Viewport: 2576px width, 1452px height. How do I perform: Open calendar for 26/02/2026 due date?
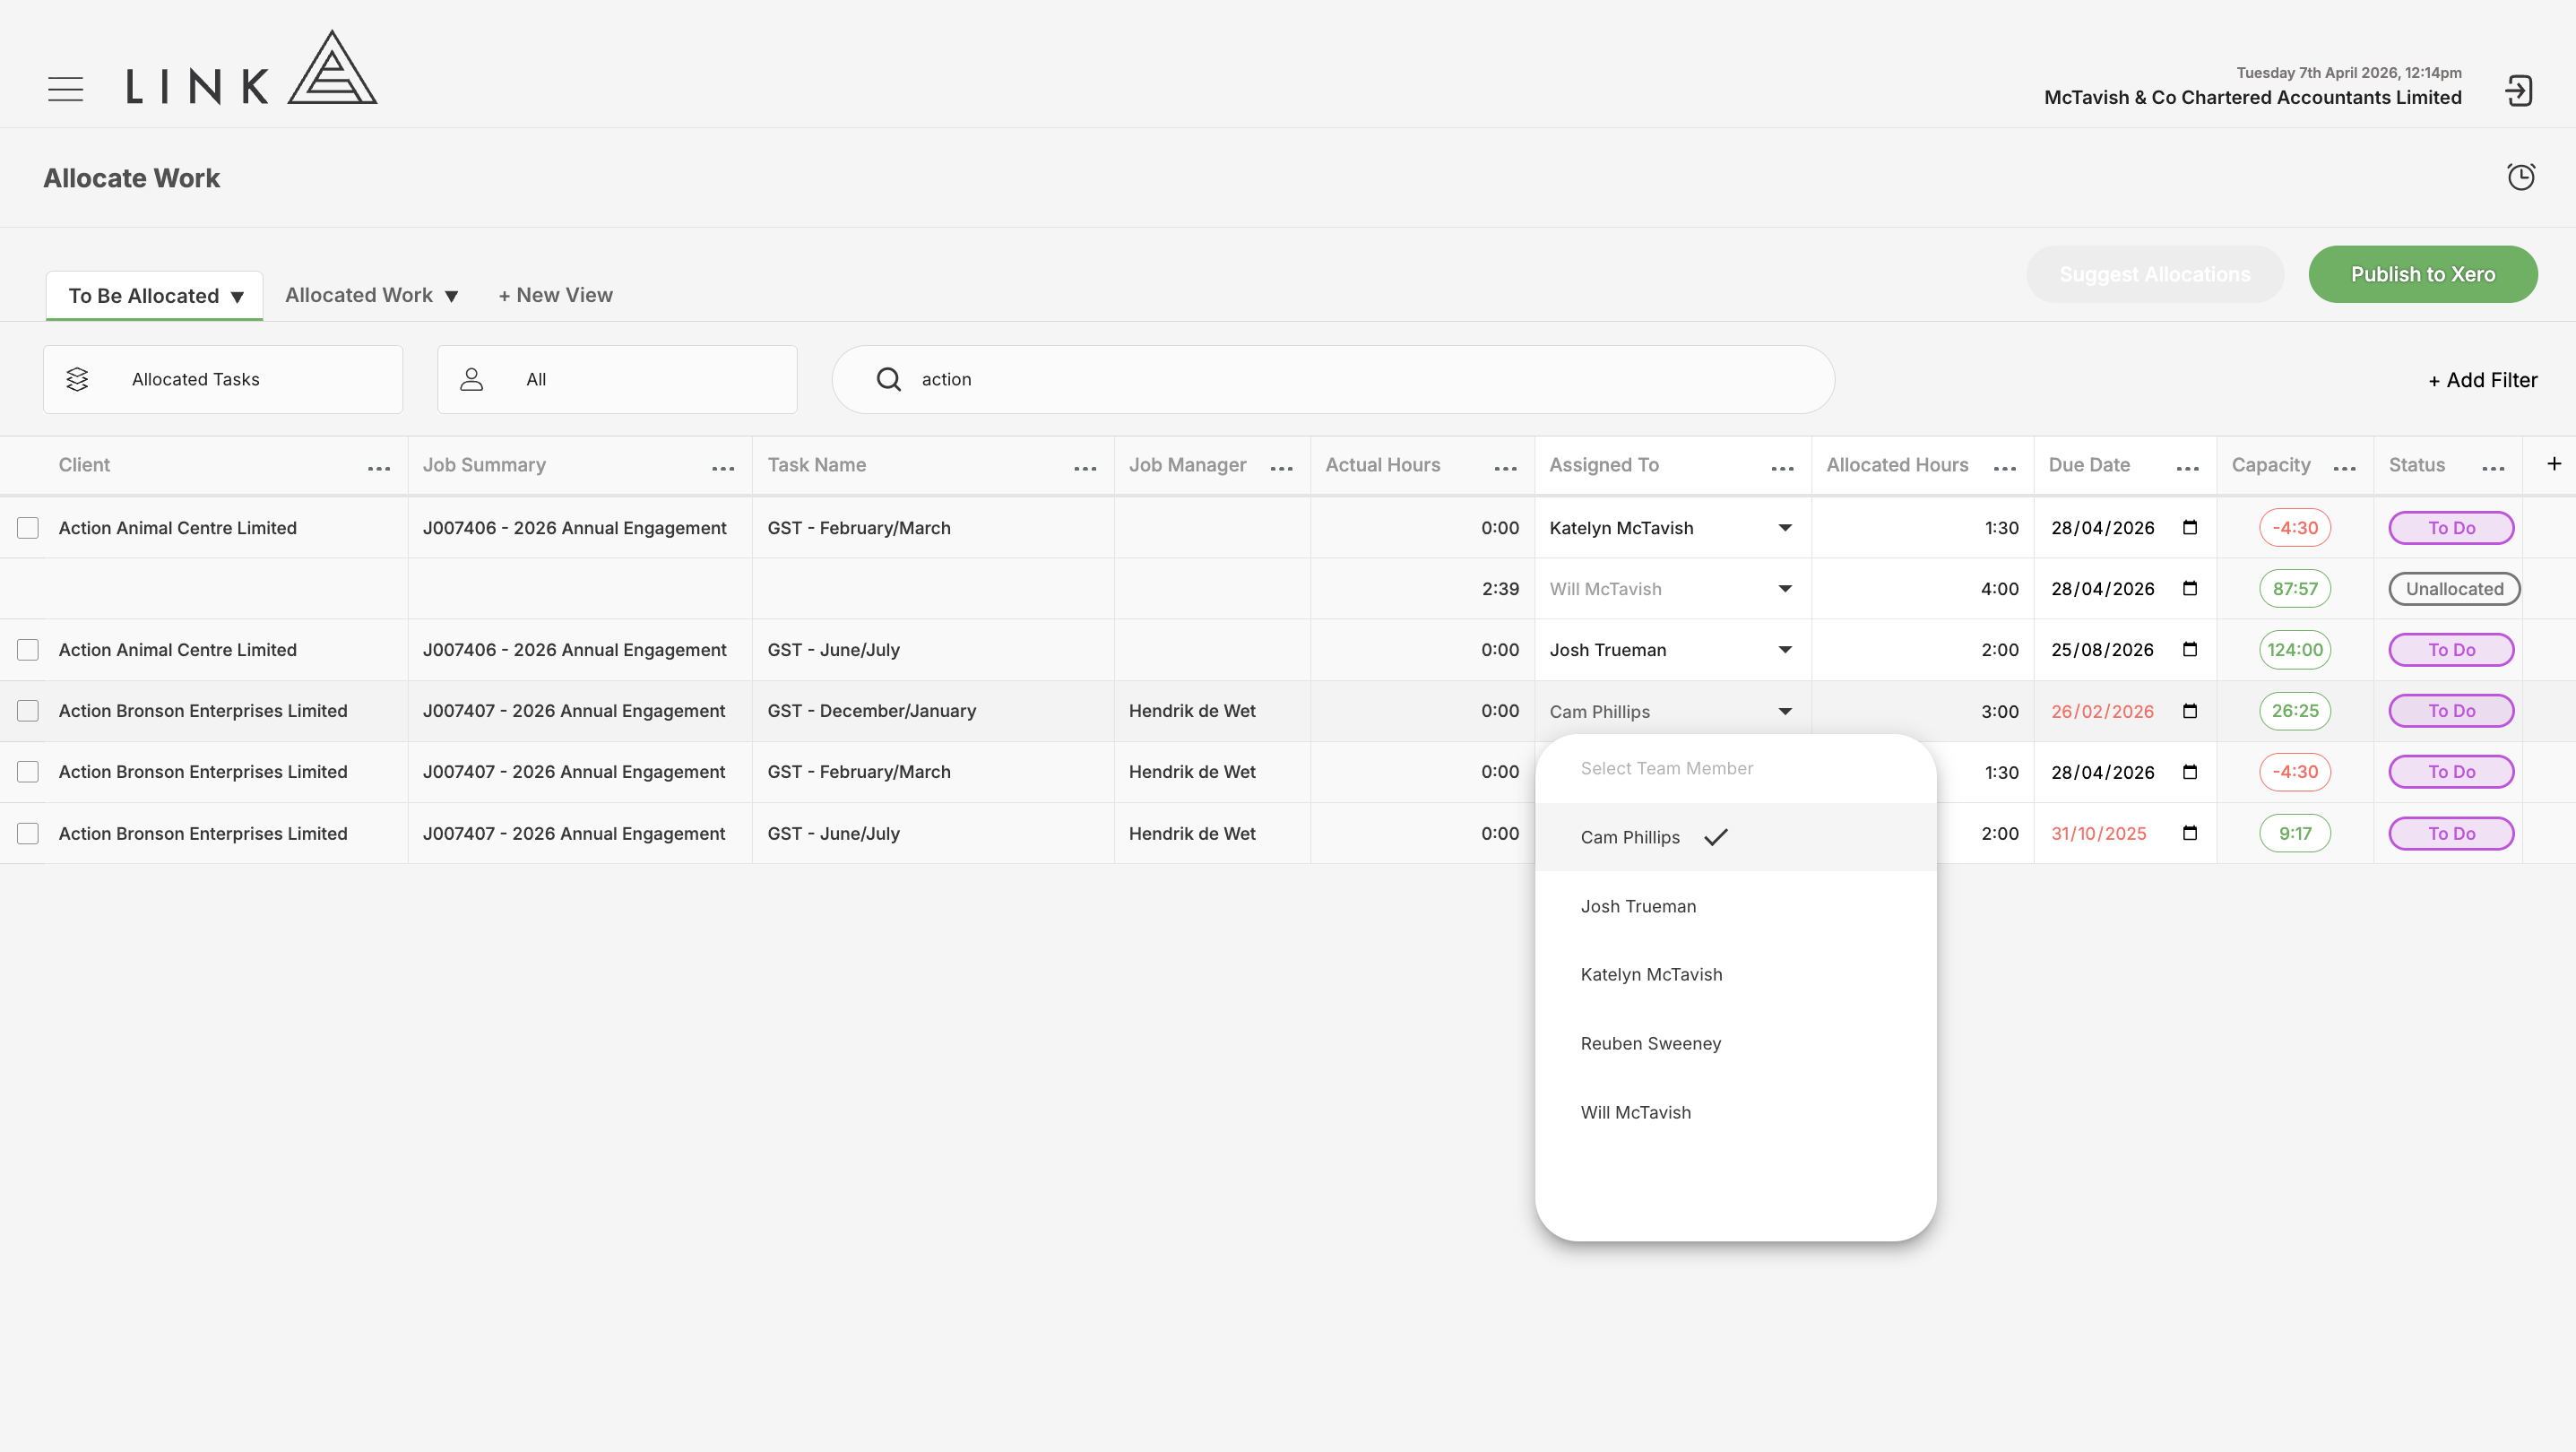[x=2189, y=711]
